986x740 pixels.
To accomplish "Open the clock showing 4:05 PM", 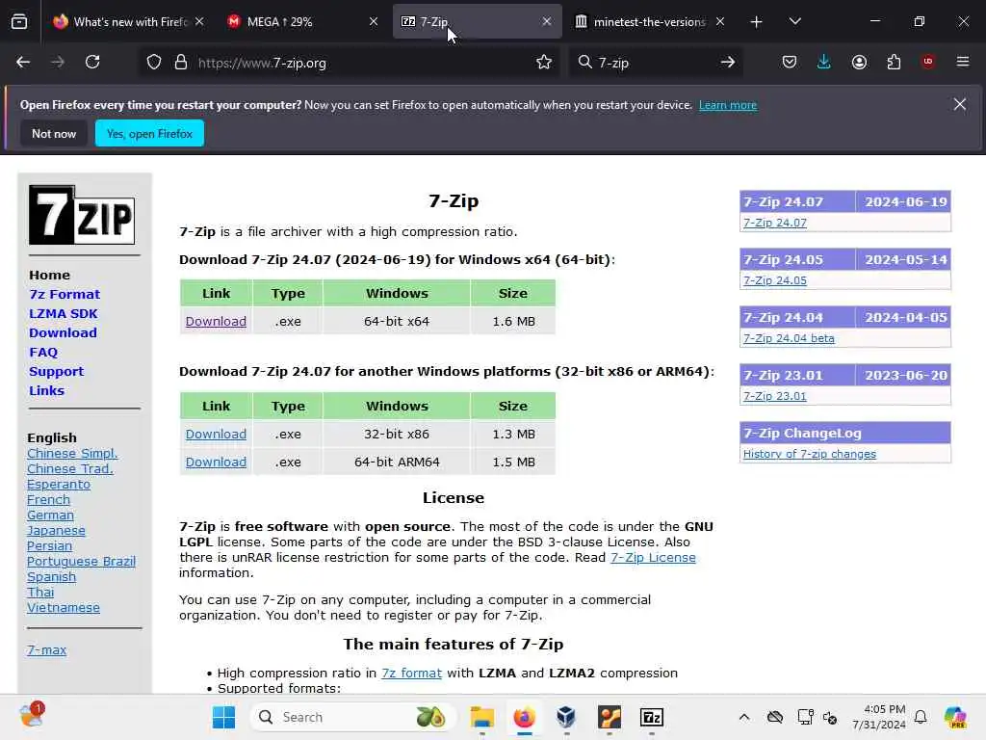I will coord(878,717).
